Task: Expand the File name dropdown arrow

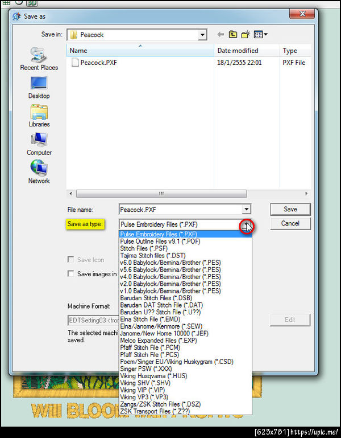Action: tap(246, 209)
